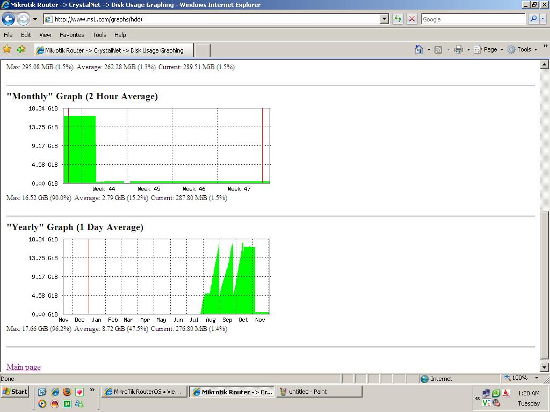This screenshot has width=550, height=412.
Task: Click the vertical scrollbar up arrow
Action: point(545,64)
